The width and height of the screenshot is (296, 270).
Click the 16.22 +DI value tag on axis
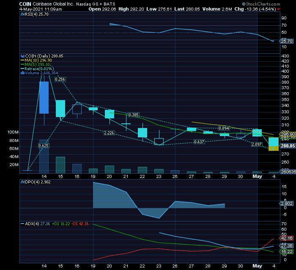point(287,252)
